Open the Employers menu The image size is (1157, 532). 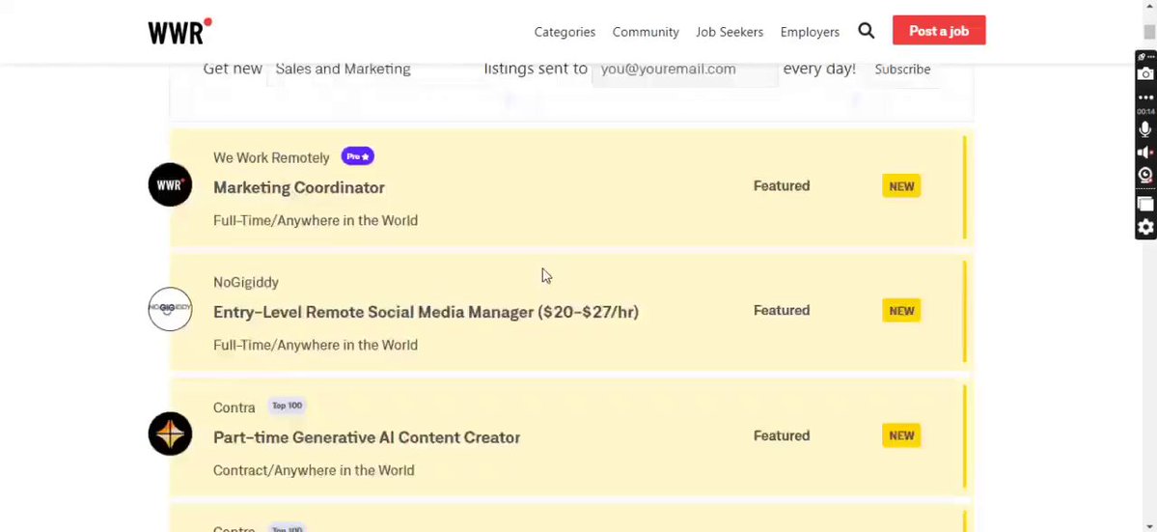[810, 32]
